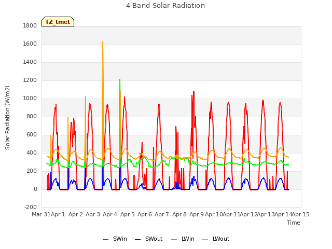
Task: Toggle the LWout legend entry
Action: pos(216,239)
